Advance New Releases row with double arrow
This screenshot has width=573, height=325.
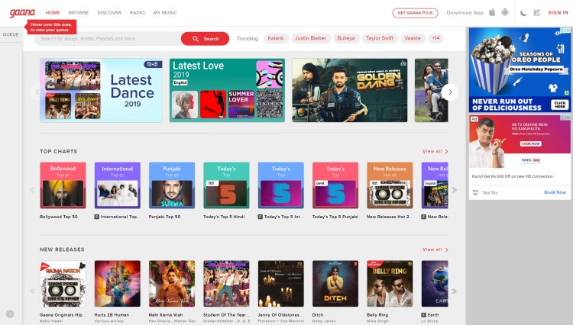[454, 291]
